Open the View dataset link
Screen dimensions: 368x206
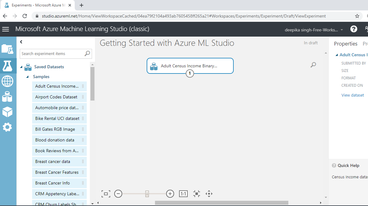tap(353, 95)
